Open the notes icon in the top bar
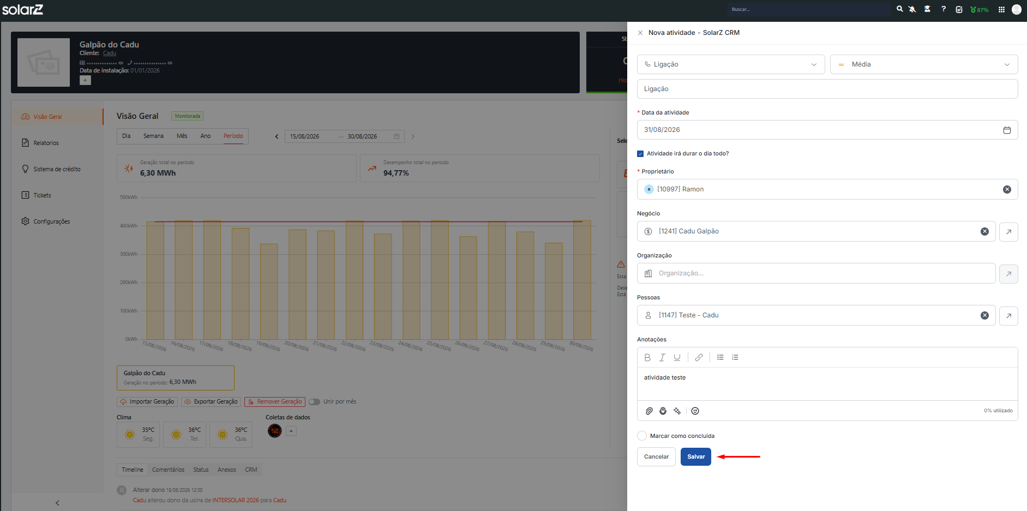 [x=959, y=9]
